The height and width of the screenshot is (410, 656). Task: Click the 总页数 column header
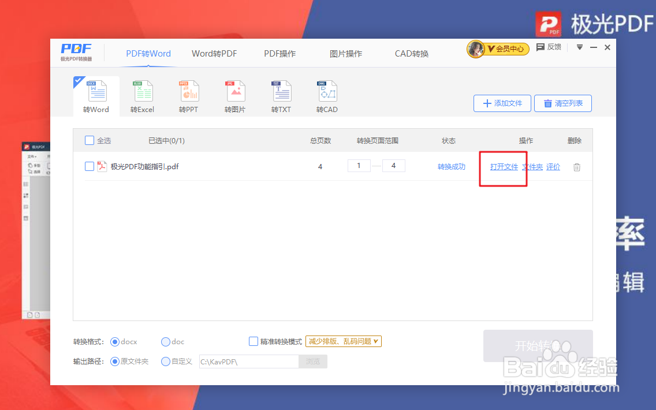320,140
